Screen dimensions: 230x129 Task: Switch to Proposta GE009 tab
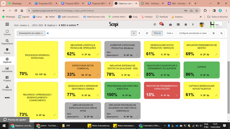73,3
